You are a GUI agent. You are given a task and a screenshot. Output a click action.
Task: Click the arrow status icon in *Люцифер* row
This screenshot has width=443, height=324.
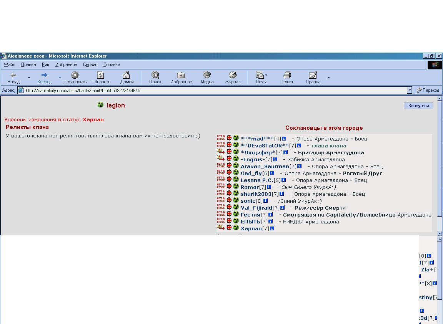click(x=221, y=151)
